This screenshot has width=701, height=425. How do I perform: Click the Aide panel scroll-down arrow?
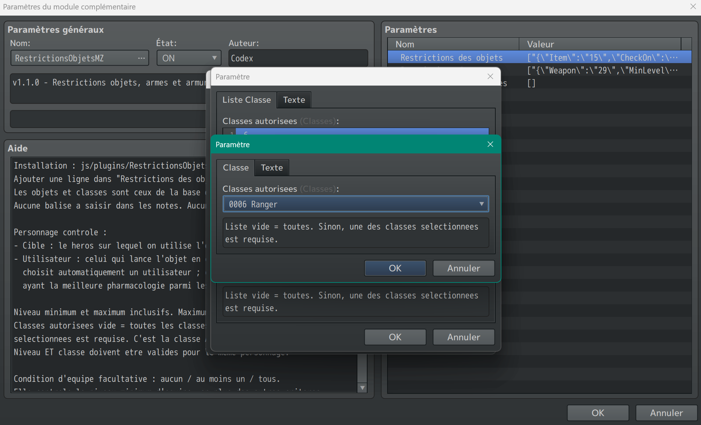(x=362, y=388)
